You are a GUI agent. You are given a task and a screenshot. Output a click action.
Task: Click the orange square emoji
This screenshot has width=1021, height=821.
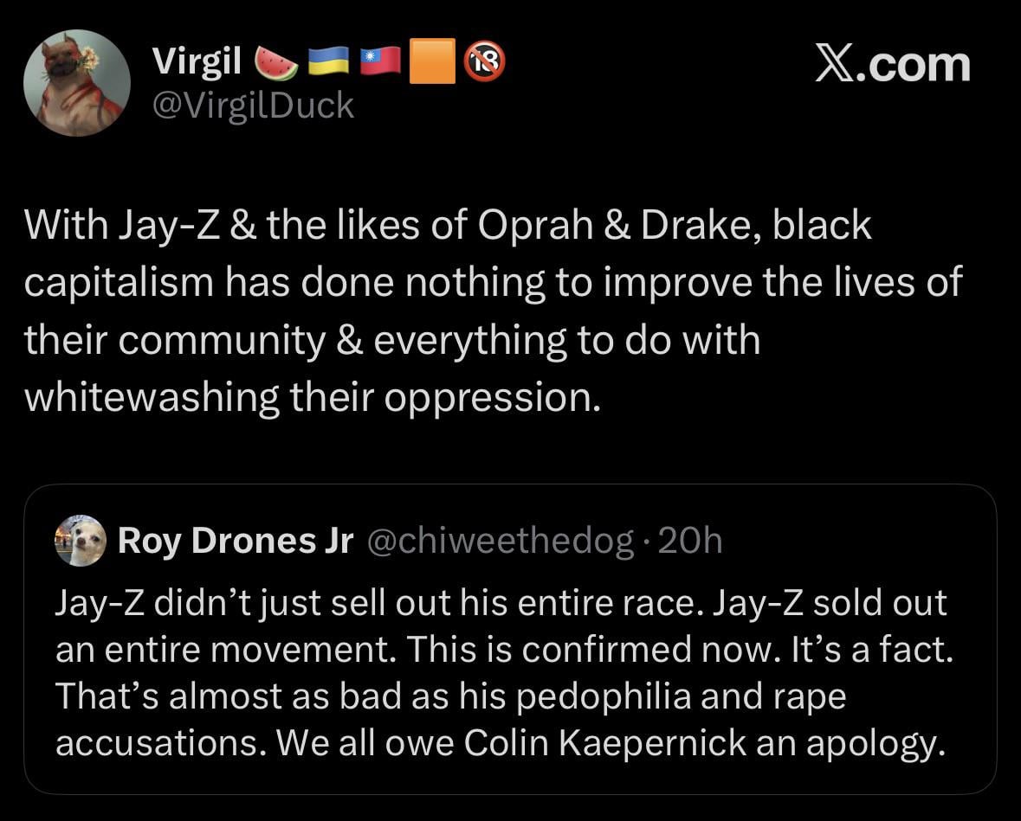pyautogui.click(x=431, y=63)
